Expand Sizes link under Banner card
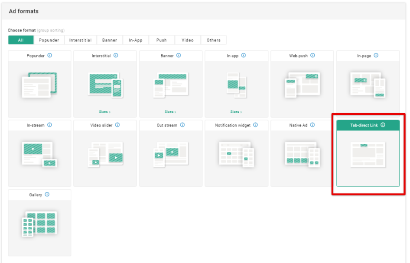Screen dimensions: 410x263 click(170, 112)
